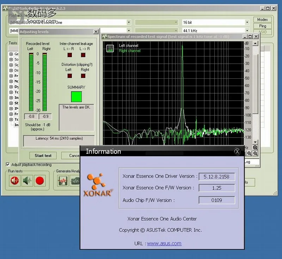Click the ASIO button

pyautogui.click(x=262, y=32)
